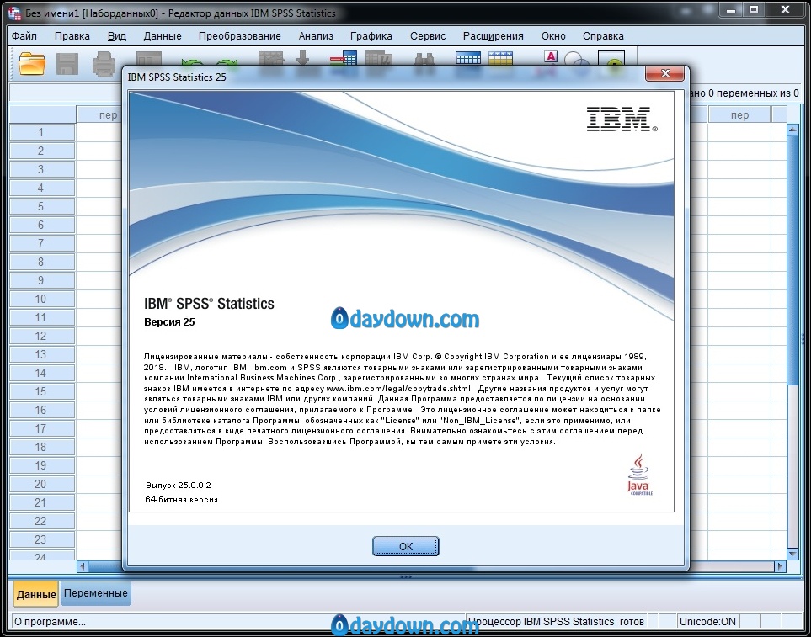Select row header 5 in data grid

pos(41,206)
